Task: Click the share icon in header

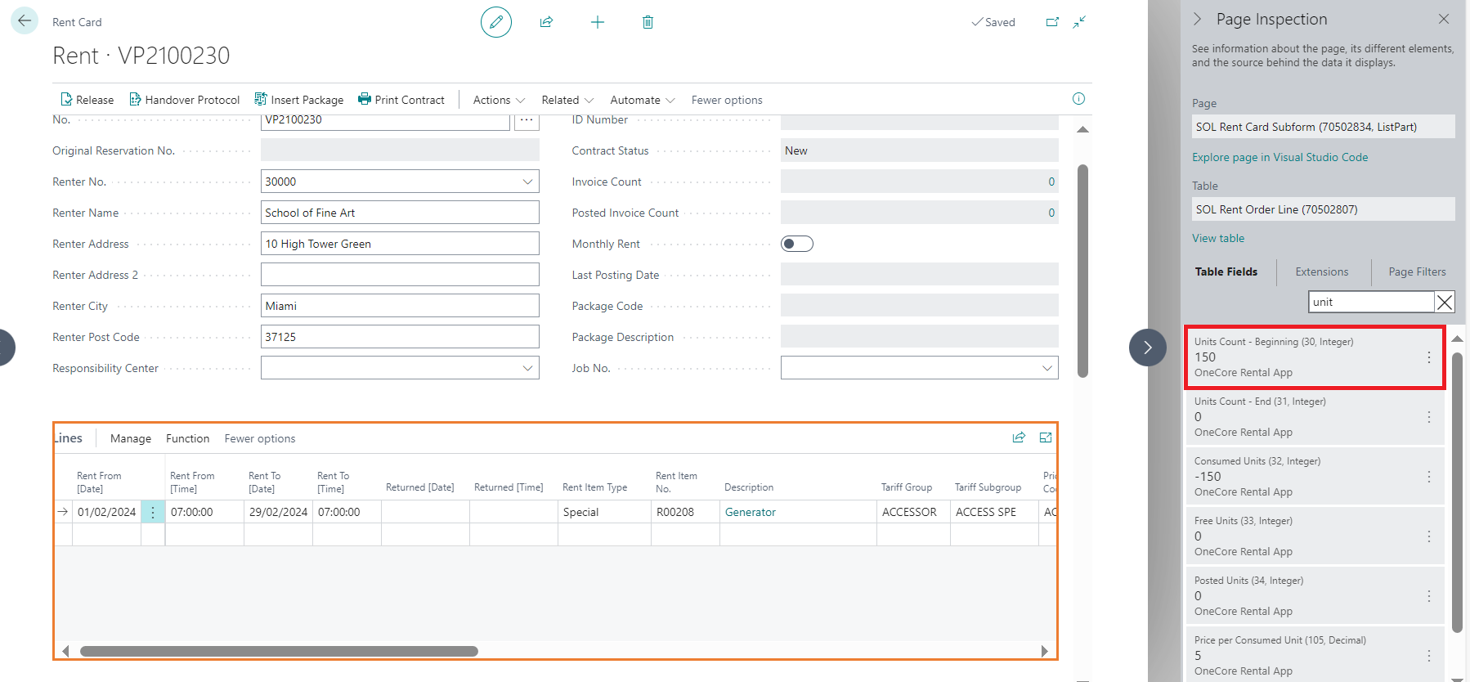Action: coord(546,22)
